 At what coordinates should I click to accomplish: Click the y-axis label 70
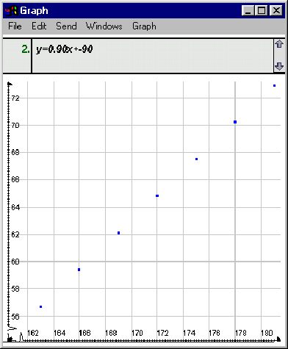(x=15, y=126)
